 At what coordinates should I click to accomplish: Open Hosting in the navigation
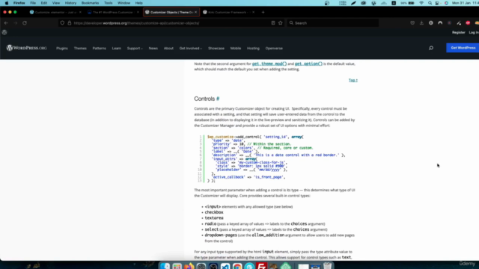(253, 48)
